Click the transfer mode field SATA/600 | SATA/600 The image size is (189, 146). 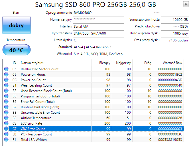tap(98, 33)
